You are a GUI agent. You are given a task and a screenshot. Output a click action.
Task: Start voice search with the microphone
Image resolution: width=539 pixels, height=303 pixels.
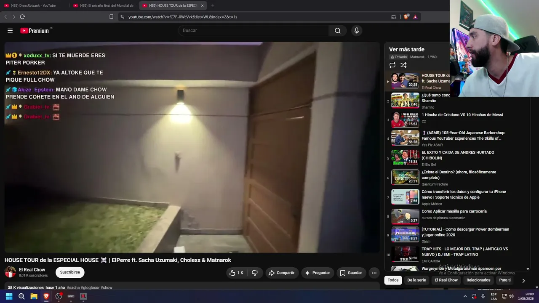[357, 30]
